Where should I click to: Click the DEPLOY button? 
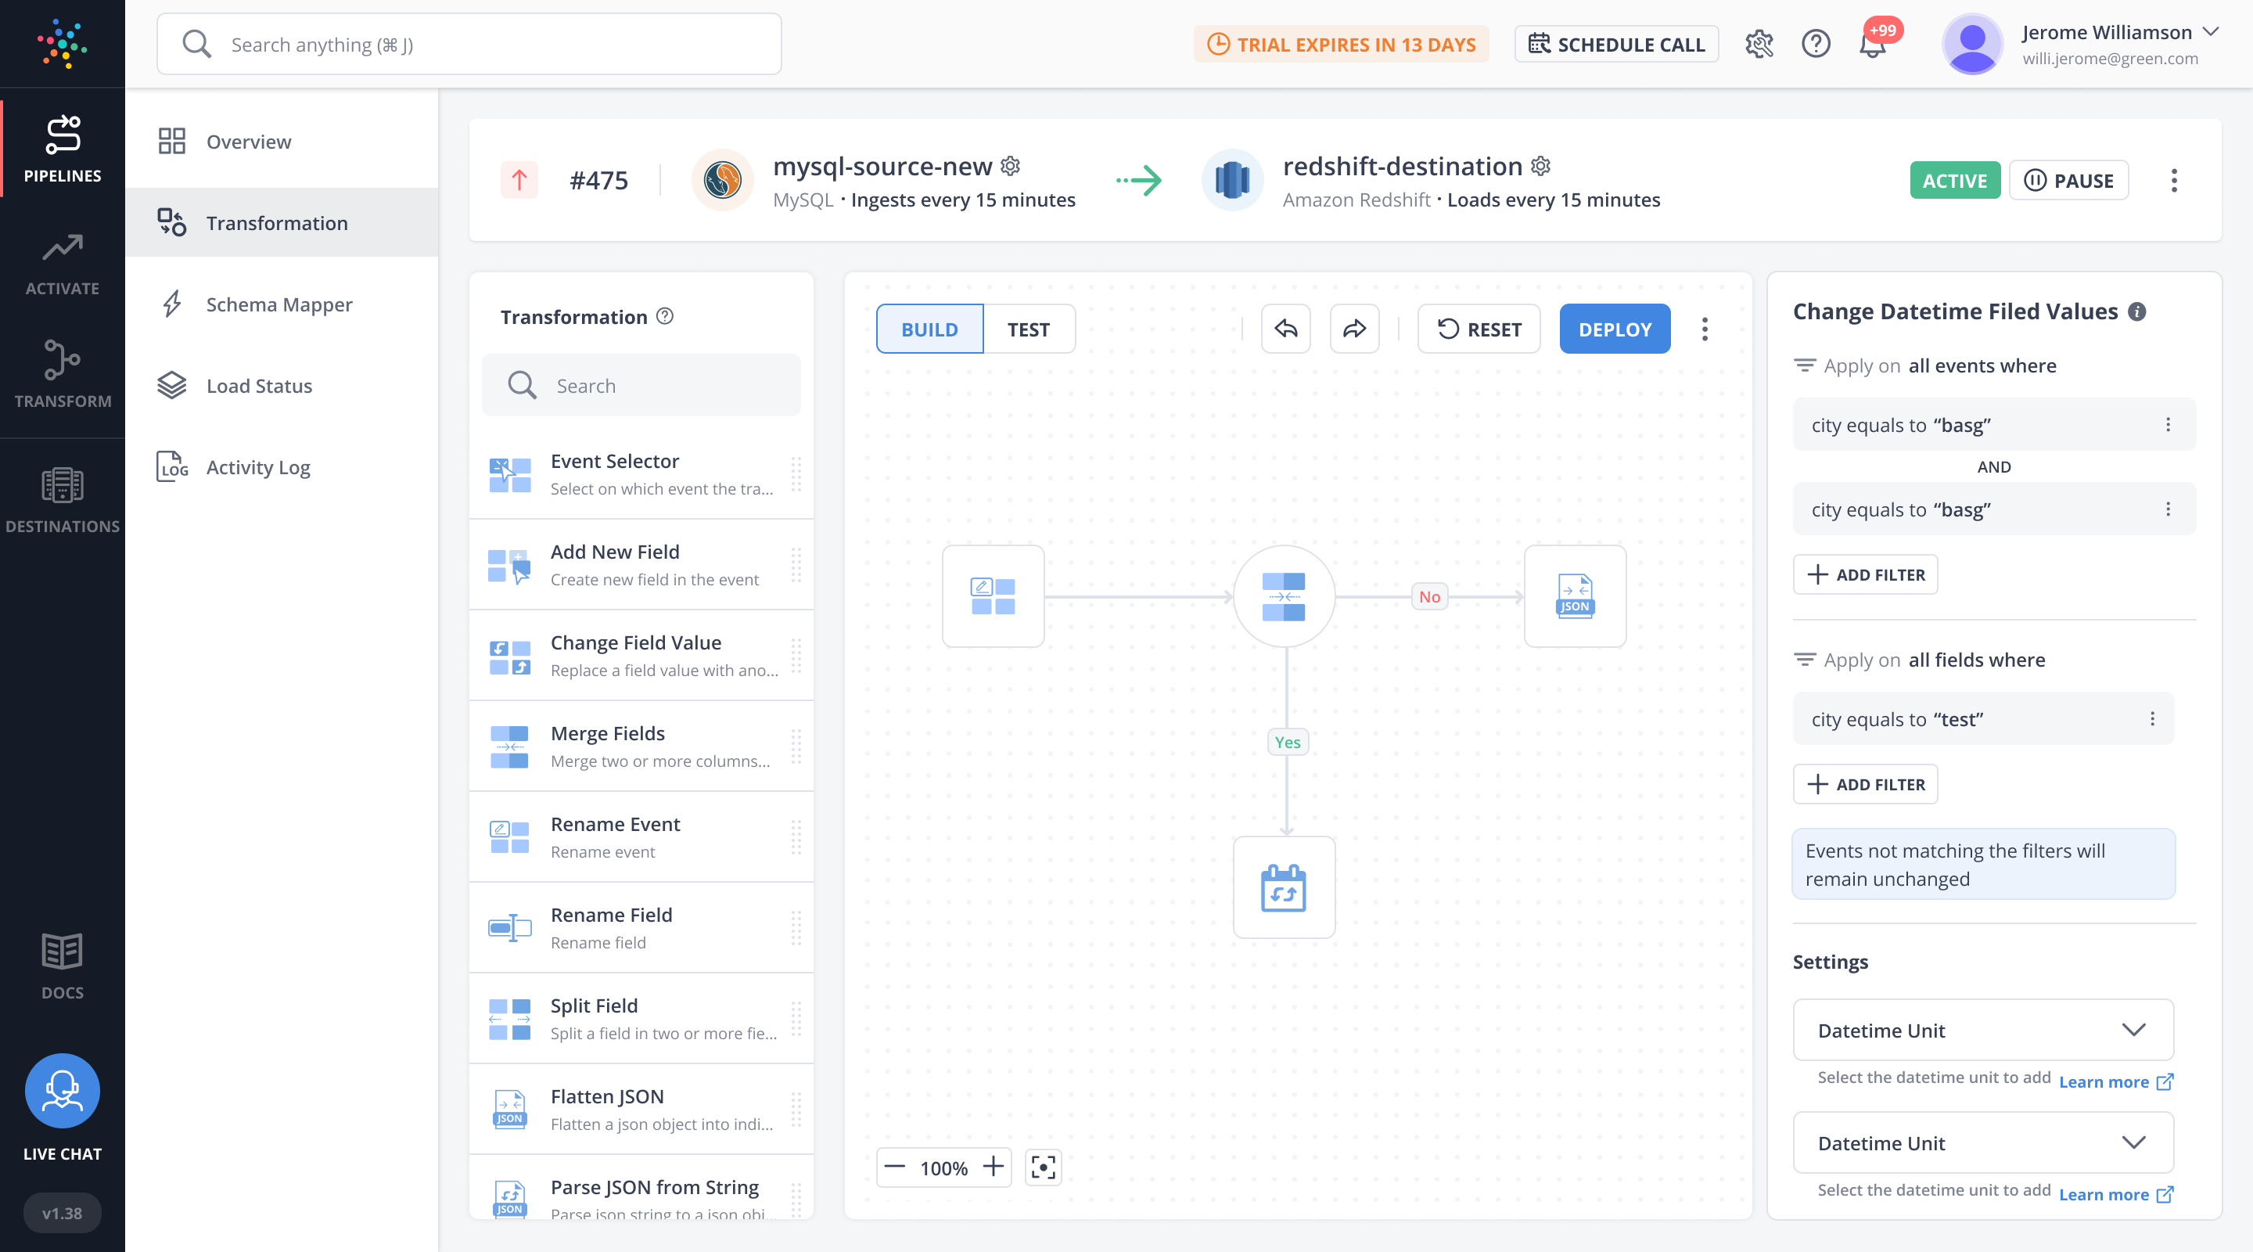click(1614, 329)
